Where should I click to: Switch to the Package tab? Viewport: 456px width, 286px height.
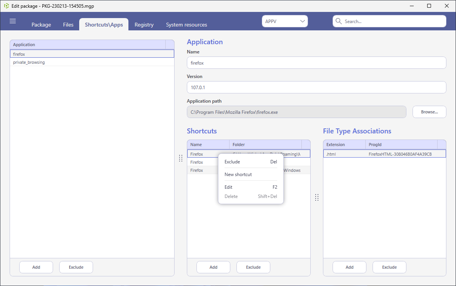[41, 25]
